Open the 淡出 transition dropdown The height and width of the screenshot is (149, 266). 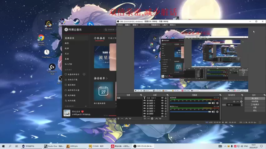[233, 98]
